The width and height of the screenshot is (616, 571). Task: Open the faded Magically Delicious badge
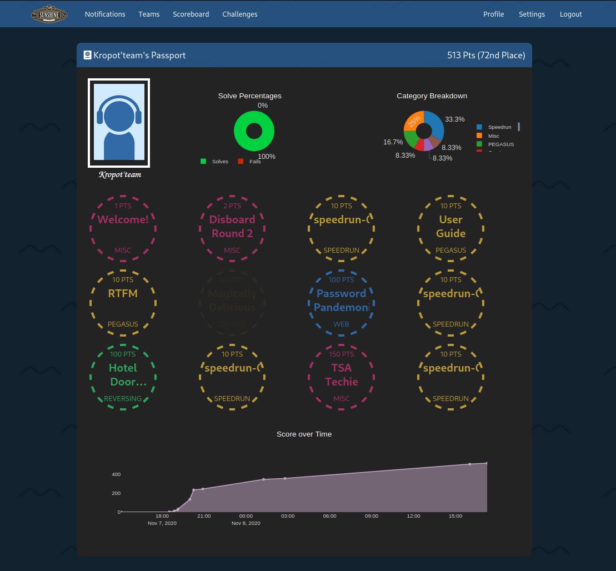[232, 303]
